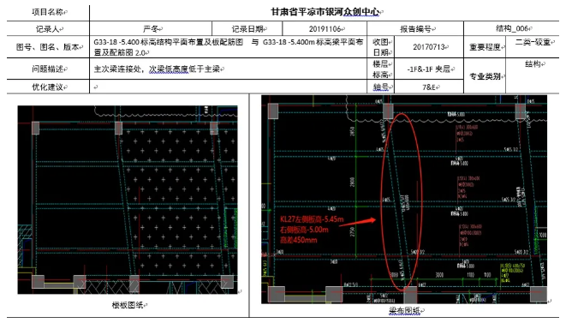
Task: Select the 项目名称 label cell
Action: coord(48,13)
